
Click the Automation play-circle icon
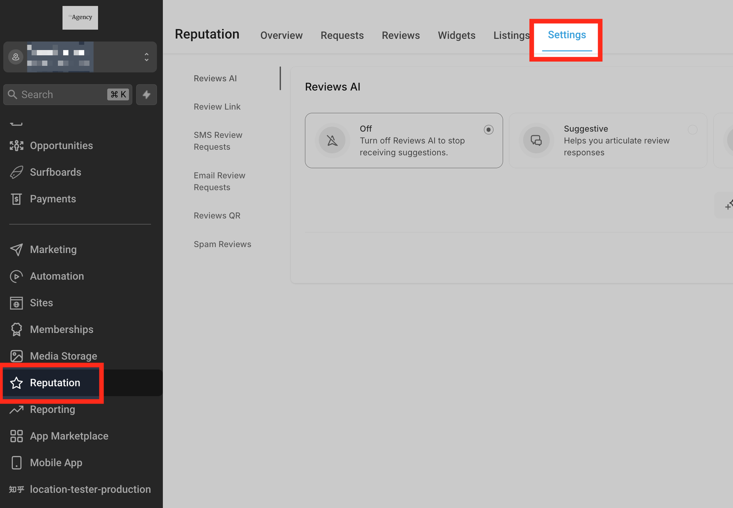click(x=16, y=276)
